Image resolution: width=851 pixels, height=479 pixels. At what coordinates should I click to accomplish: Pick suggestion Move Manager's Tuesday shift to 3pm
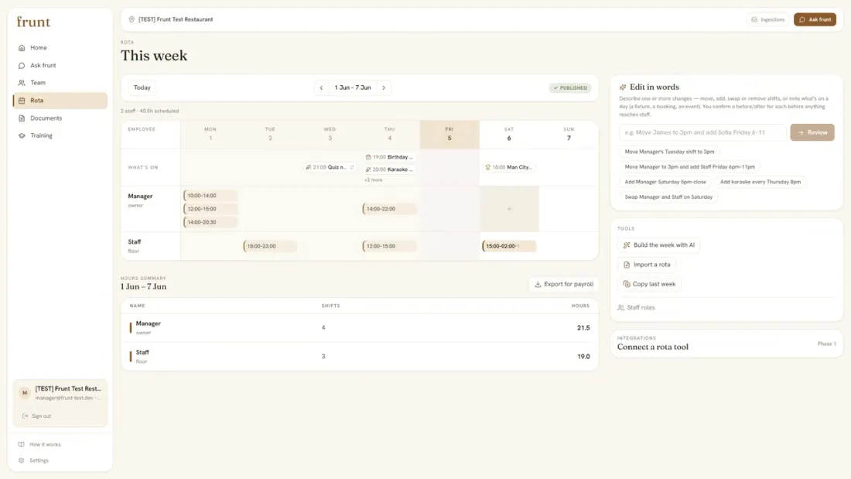pyautogui.click(x=669, y=152)
